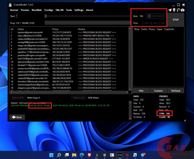Click the Status column header
Image resolution: width=194 pixels, height=159 pixels.
pos(81,29)
